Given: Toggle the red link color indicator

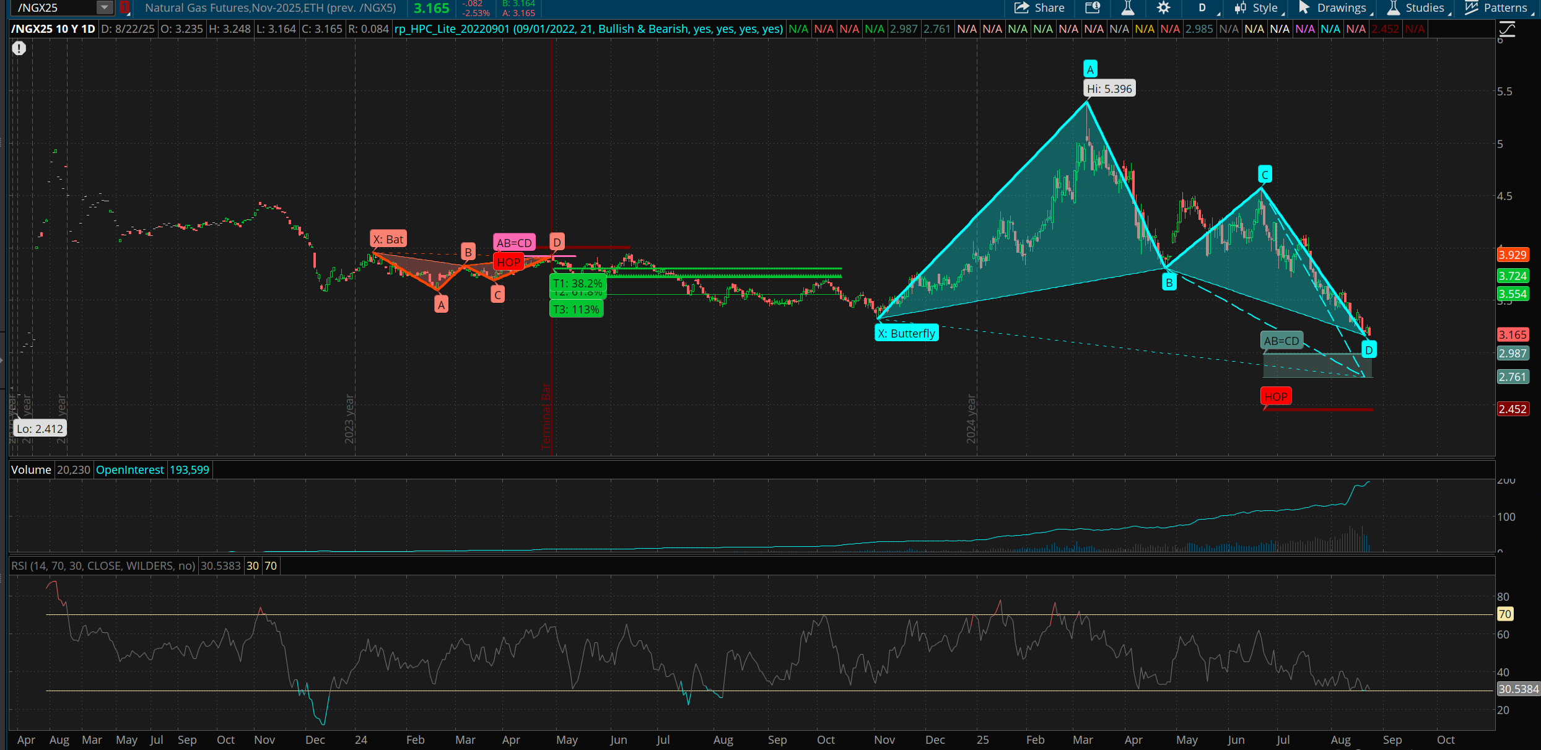Looking at the screenshot, I should click(x=124, y=7).
